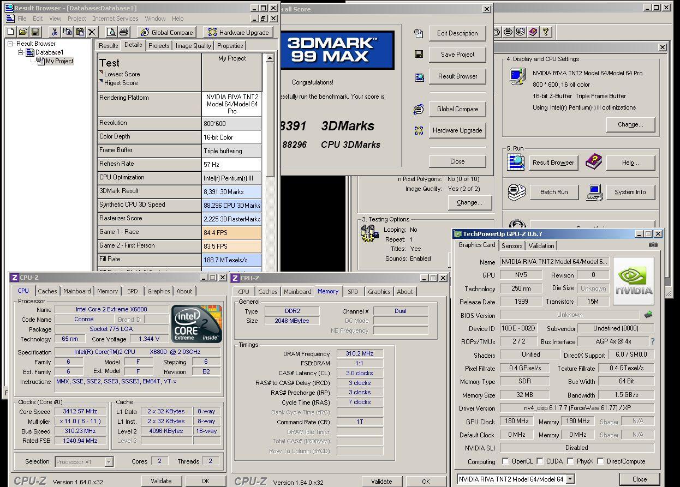Viewport: 680px width, 487px height.
Task: Click the Help button in the Run section
Action: pyautogui.click(x=630, y=163)
